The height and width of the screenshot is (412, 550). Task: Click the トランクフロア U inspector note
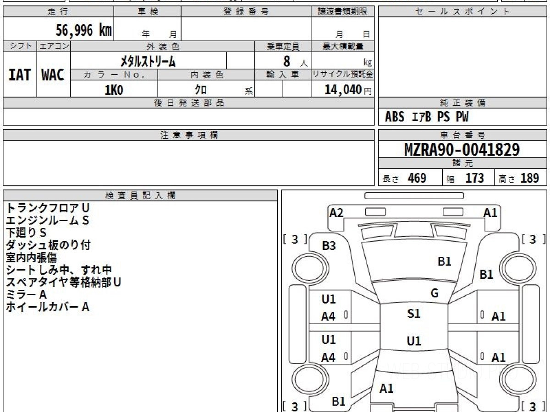48,208
